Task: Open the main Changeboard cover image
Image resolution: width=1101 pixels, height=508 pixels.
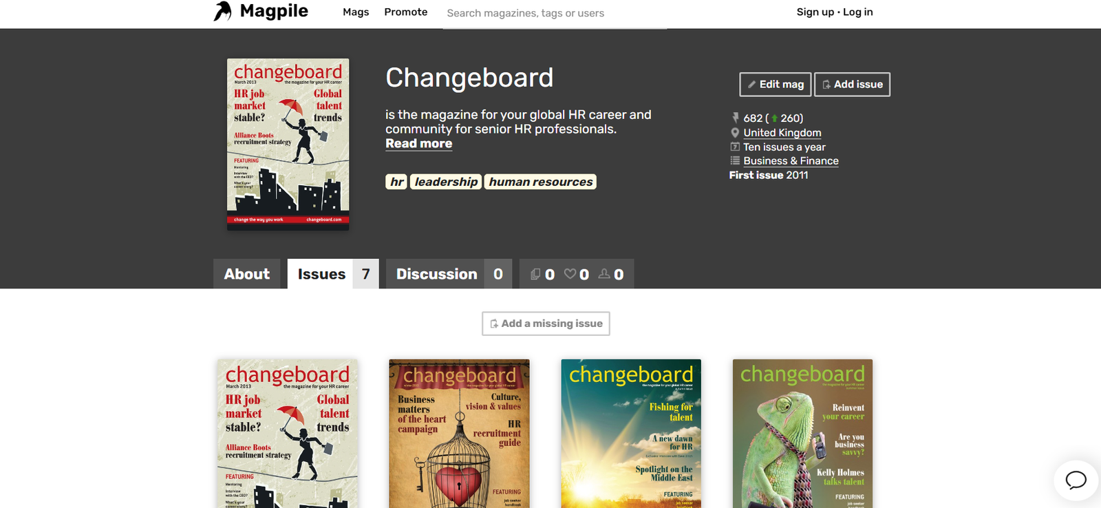Action: click(x=288, y=144)
